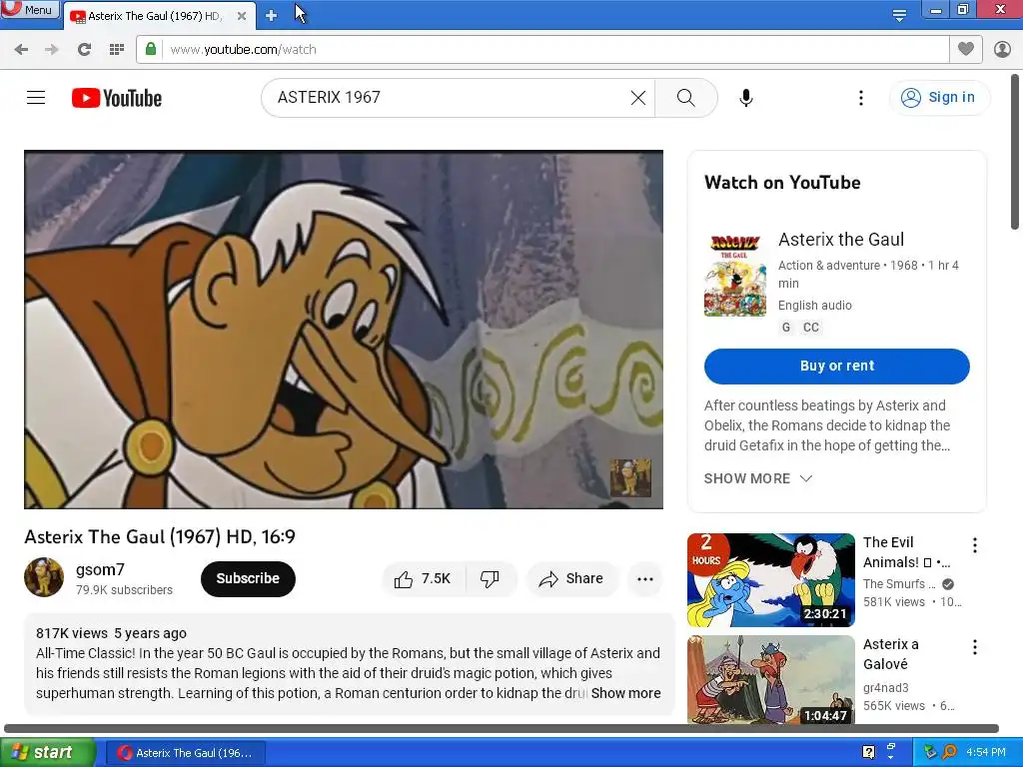The image size is (1023, 767).
Task: Open the Asterix the Gaul movie title
Action: point(841,240)
